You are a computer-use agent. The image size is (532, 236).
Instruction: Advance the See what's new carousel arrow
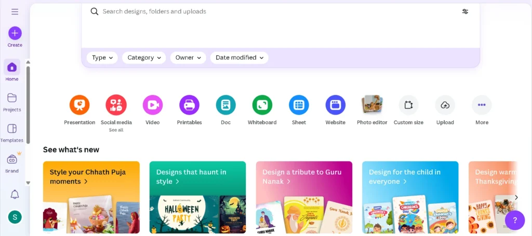[516, 198]
